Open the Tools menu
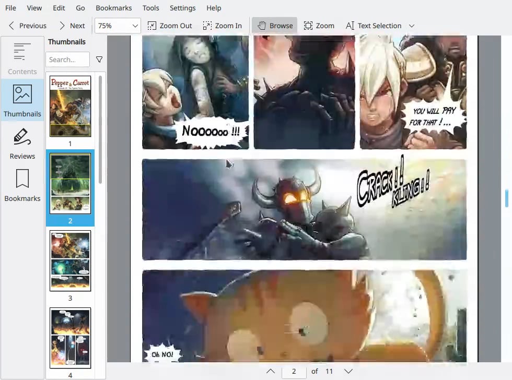The height and width of the screenshot is (380, 512). tap(150, 8)
